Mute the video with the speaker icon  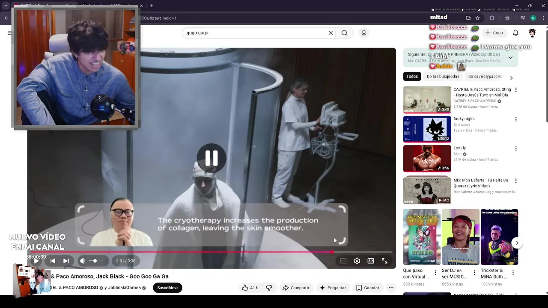tap(83, 261)
